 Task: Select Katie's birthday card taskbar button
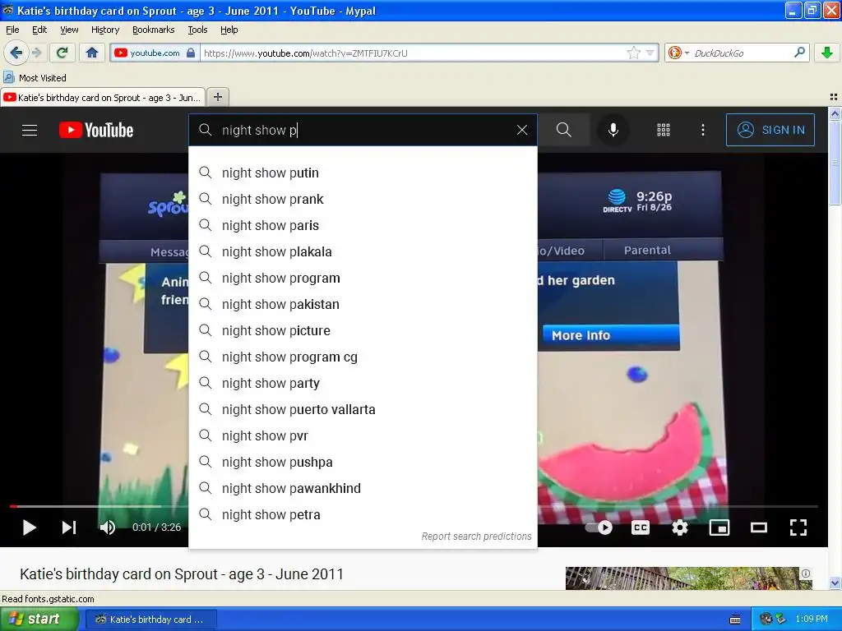tap(150, 619)
